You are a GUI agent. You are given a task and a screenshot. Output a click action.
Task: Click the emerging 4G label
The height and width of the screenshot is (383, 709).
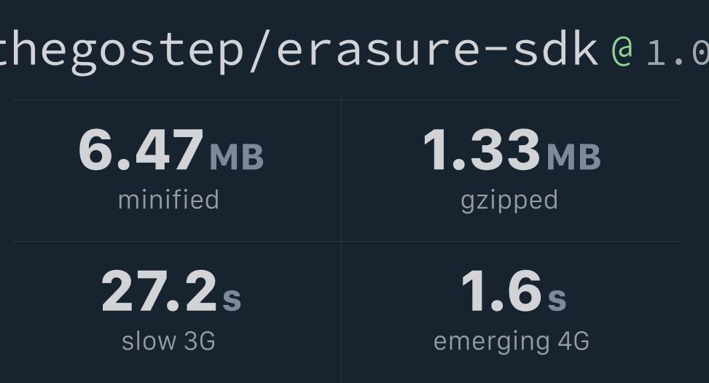click(x=512, y=343)
